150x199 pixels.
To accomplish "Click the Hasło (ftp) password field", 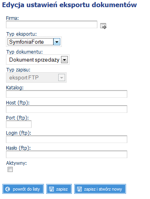I will click(x=67, y=155).
